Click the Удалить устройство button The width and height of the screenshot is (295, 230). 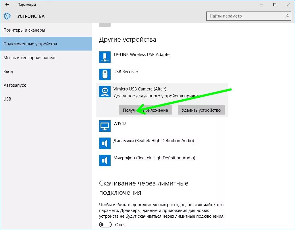(x=201, y=110)
